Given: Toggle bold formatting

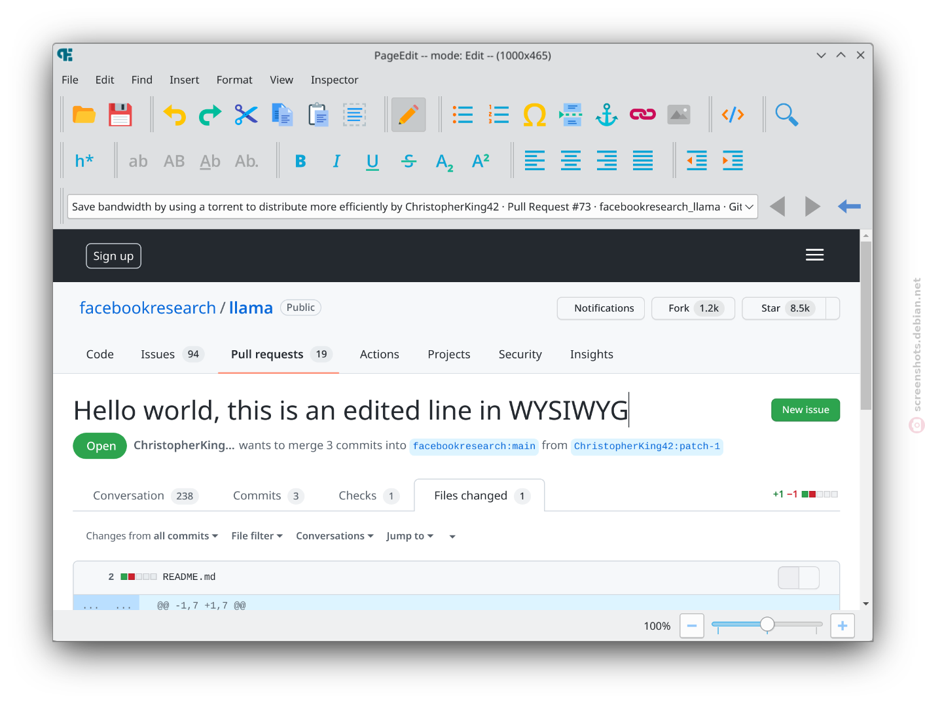Looking at the screenshot, I should click(300, 160).
